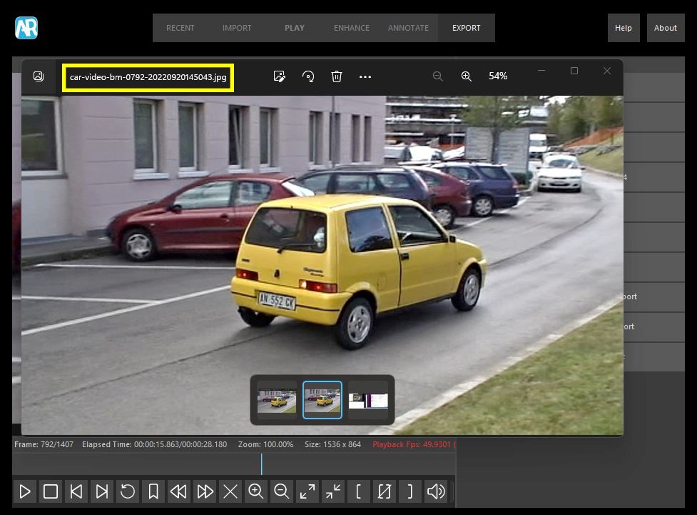
Task: Set selection start with left bracket
Action: point(358,491)
